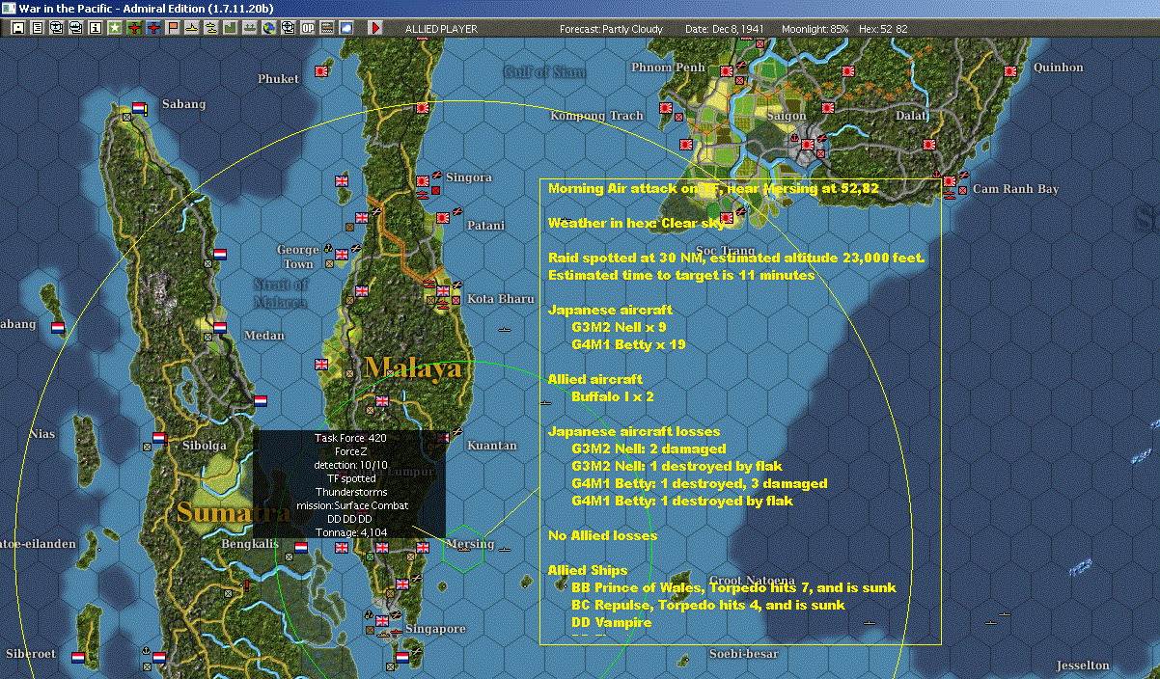The image size is (1160, 679).
Task: Click the red play arrow end-turn icon
Action: (x=375, y=29)
